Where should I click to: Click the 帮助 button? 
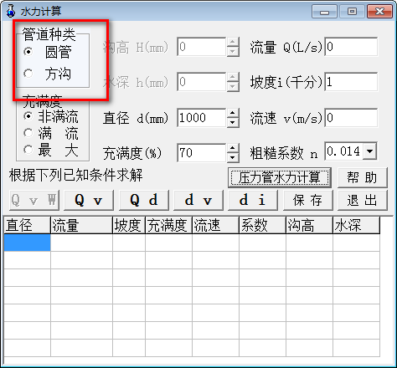tap(363, 177)
